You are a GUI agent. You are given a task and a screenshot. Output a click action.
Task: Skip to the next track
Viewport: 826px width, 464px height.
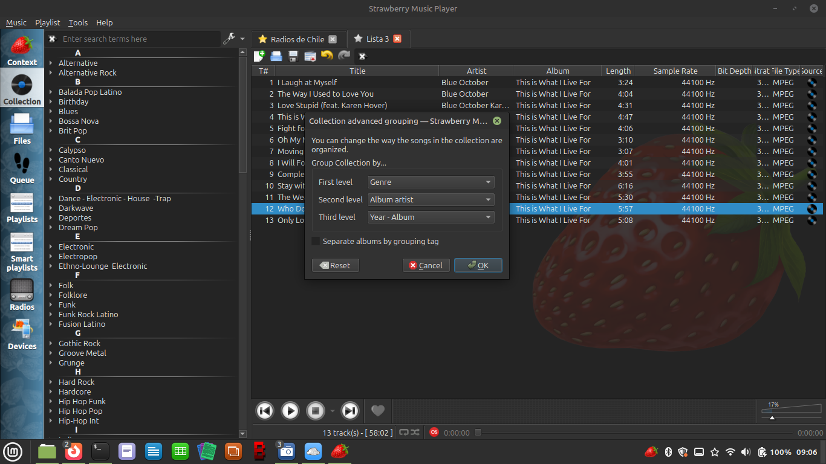coord(350,411)
